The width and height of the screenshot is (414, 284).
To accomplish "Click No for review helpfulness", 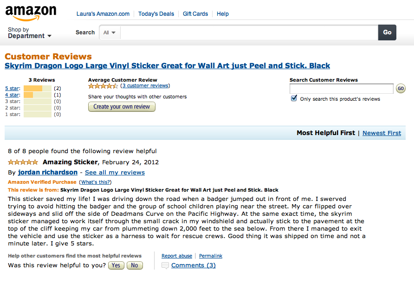I will click(135, 265).
